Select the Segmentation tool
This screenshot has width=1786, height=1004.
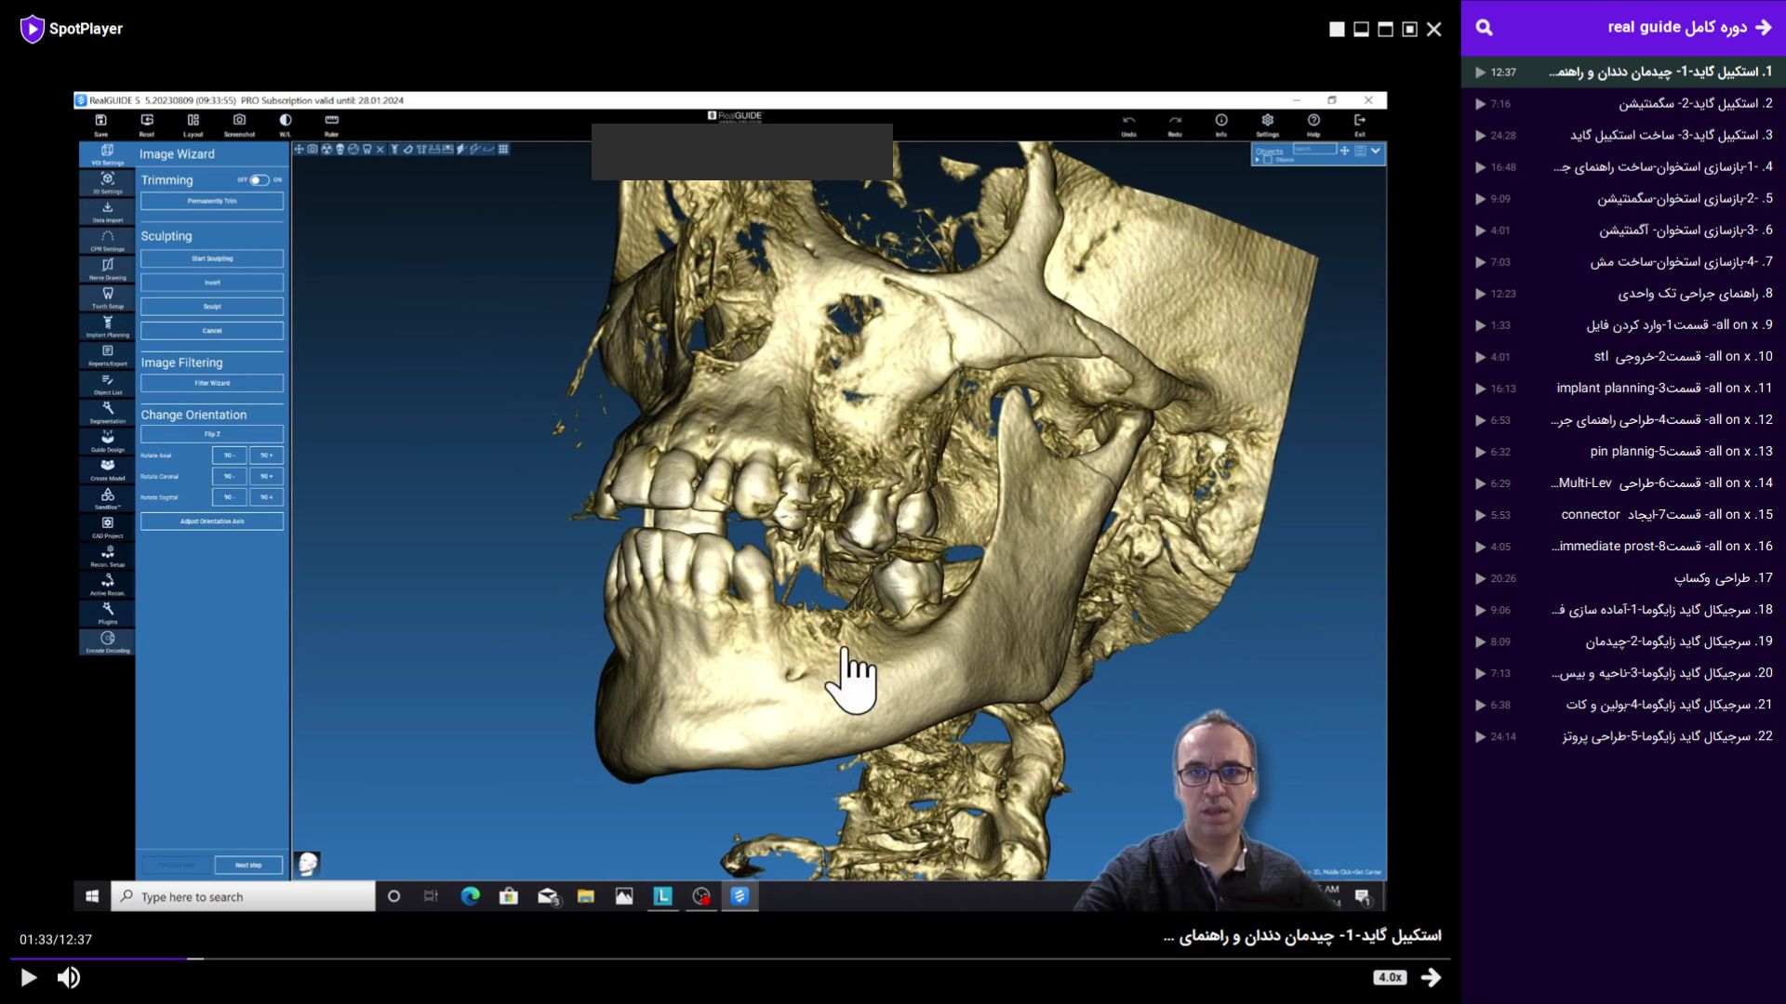(x=108, y=413)
